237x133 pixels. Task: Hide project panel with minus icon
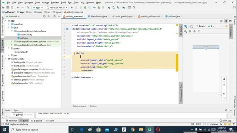pyautogui.click(x=59, y=16)
